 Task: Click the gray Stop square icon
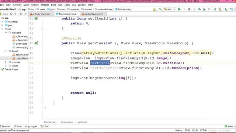(209, 9)
